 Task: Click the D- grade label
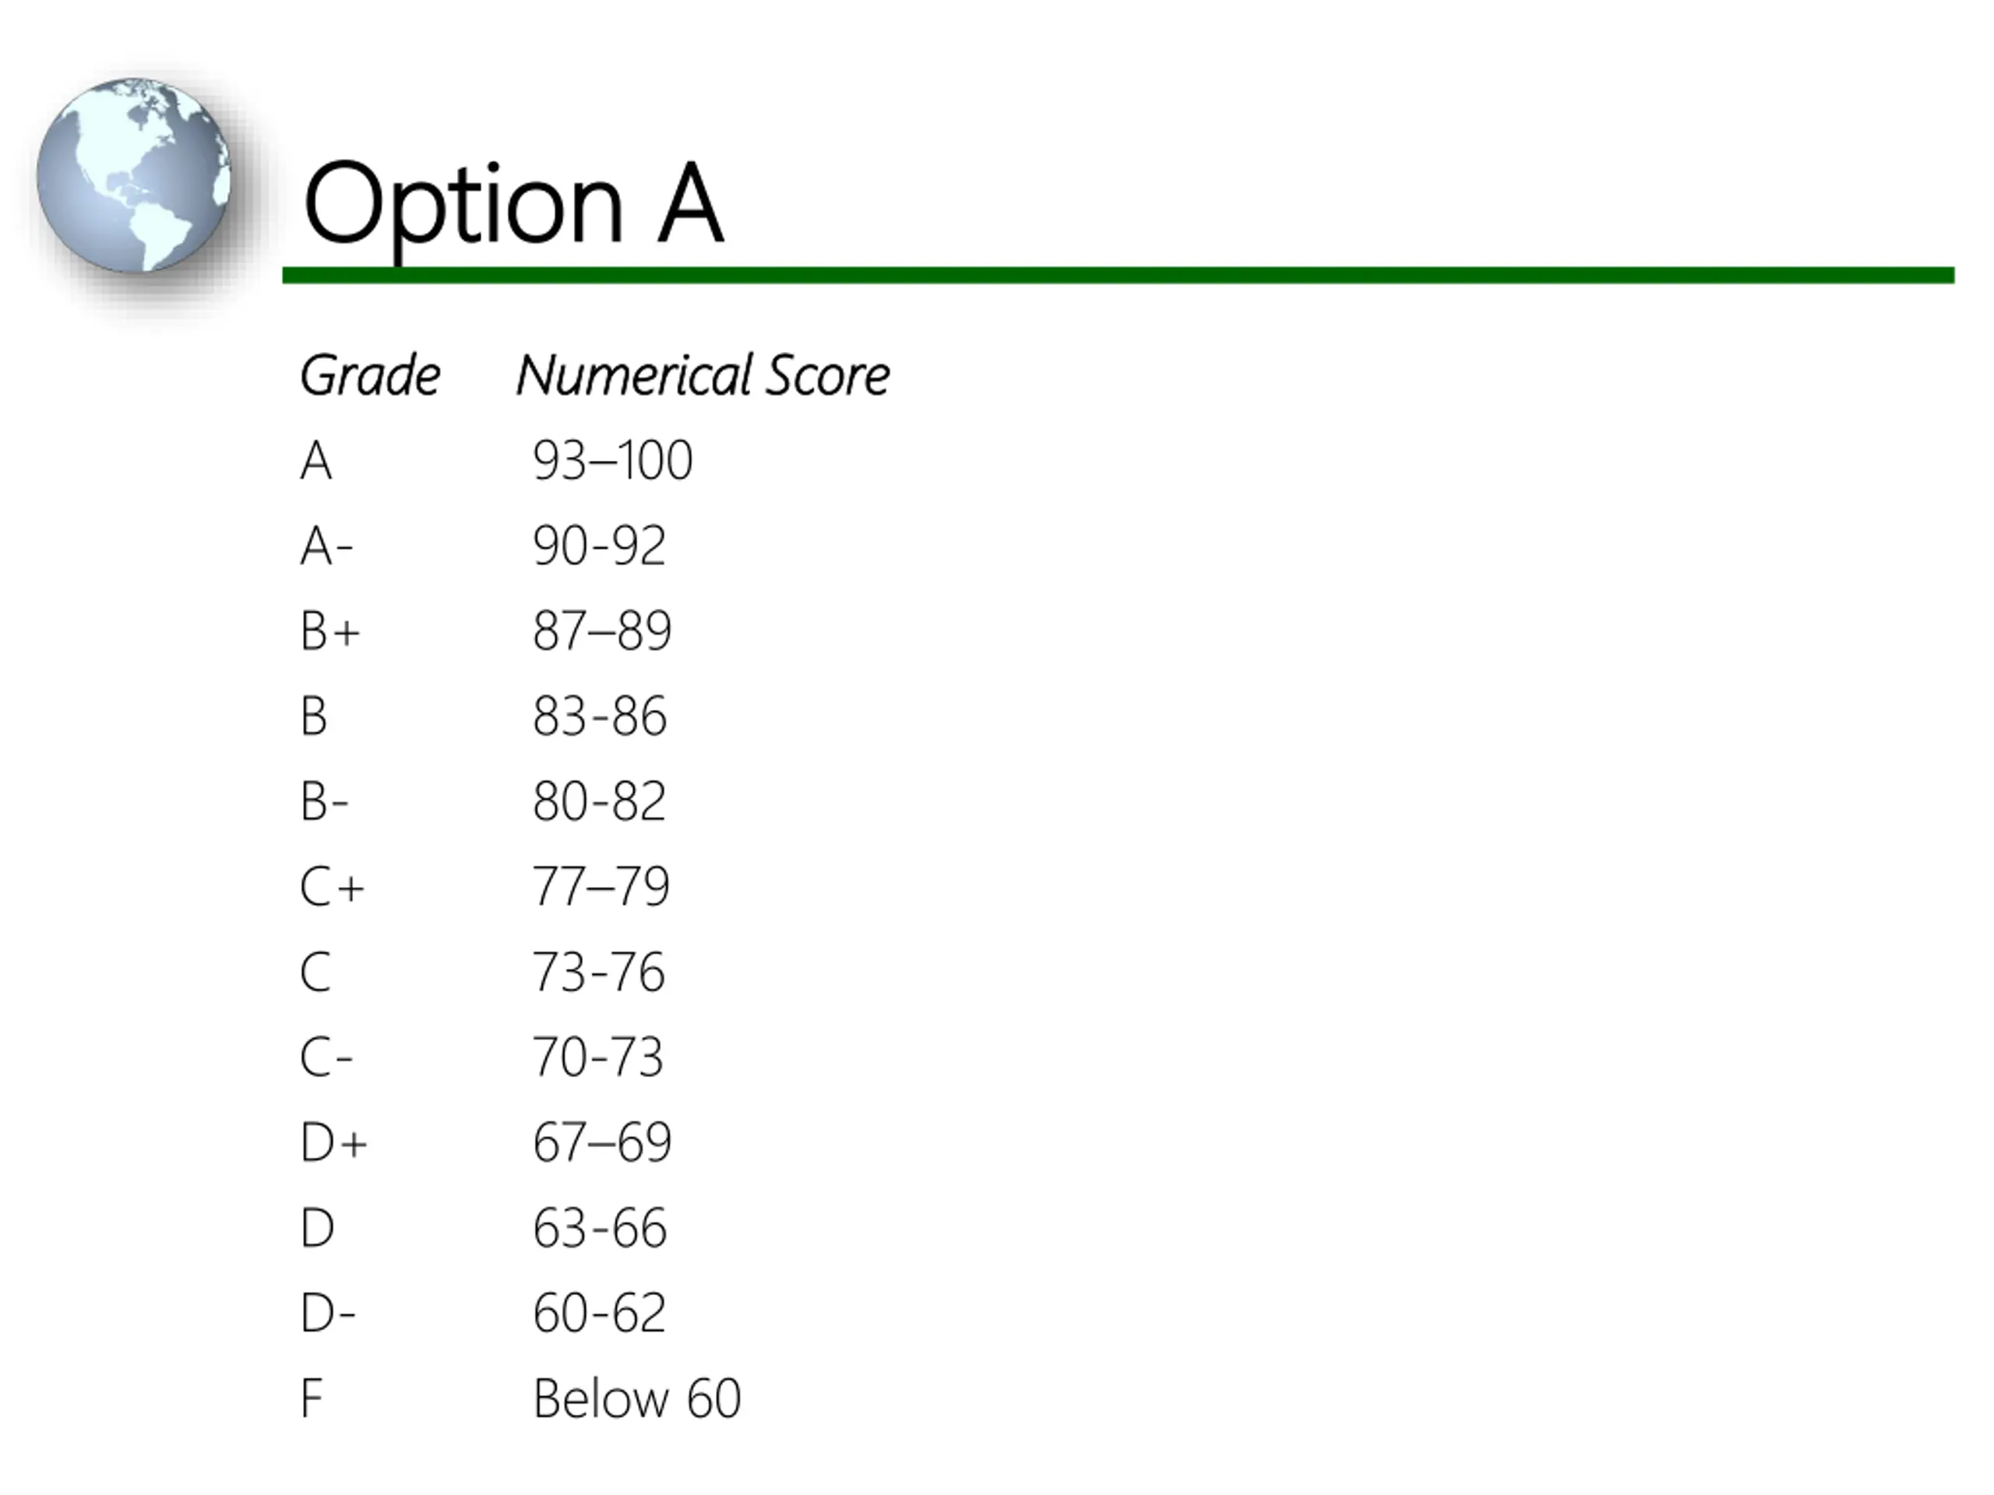click(x=328, y=1313)
